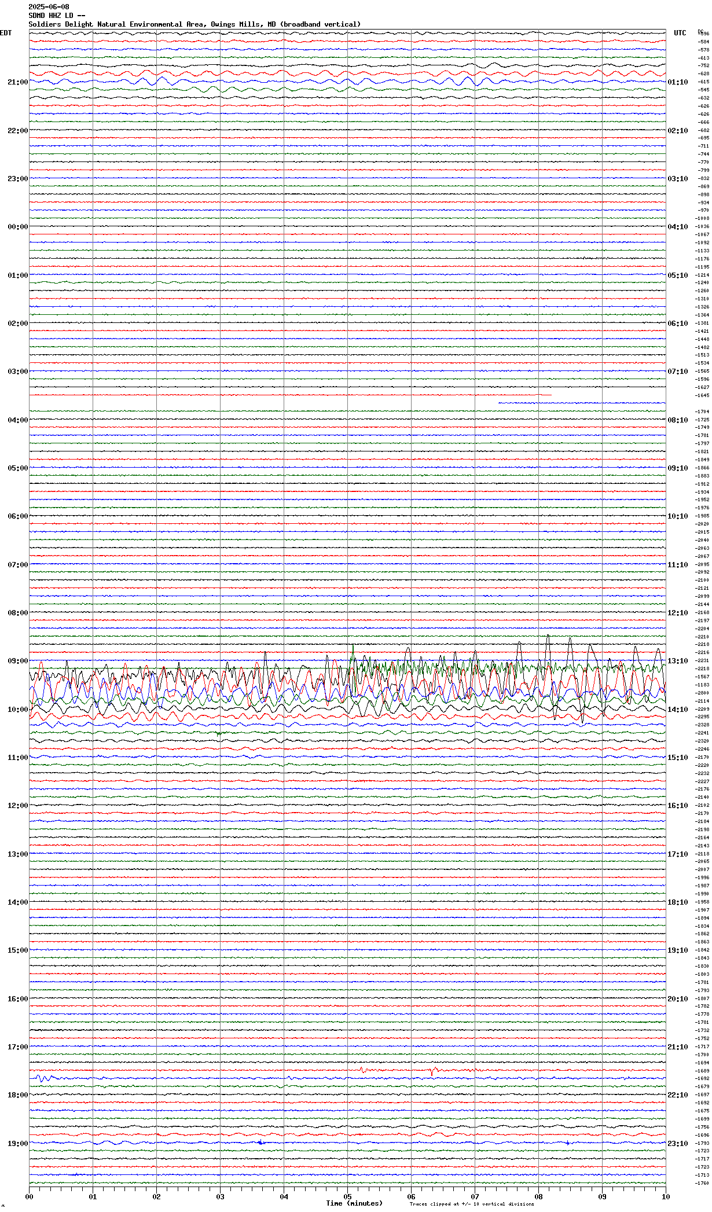Click the 22:00 EDT hour label
The height and width of the screenshot is (1212, 712).
18,131
